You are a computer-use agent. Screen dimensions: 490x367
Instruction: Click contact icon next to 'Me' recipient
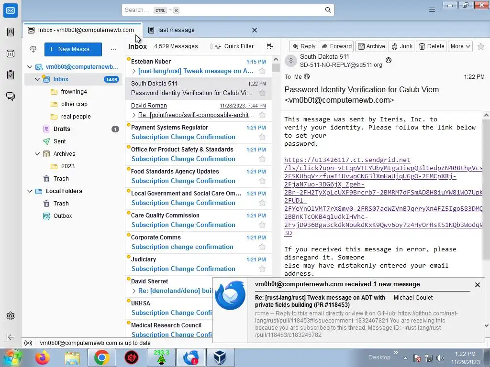(x=307, y=76)
